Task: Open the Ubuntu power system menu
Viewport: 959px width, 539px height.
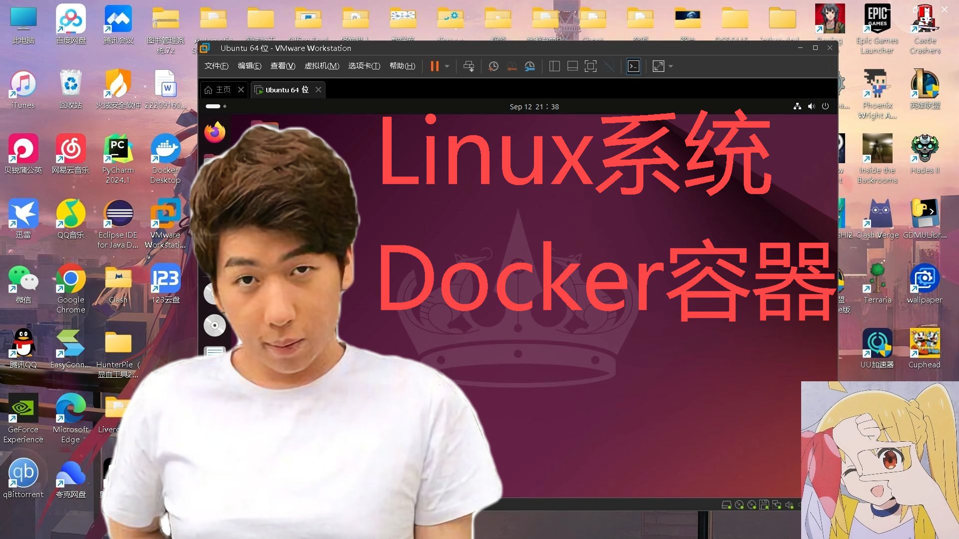Action: click(x=825, y=106)
